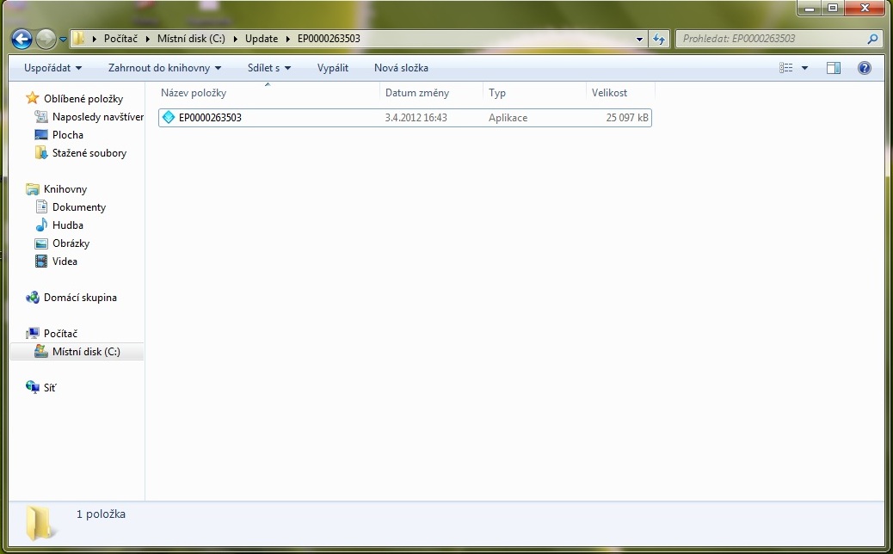Select Oblíbené položky in navigation pane

pyautogui.click(x=83, y=99)
